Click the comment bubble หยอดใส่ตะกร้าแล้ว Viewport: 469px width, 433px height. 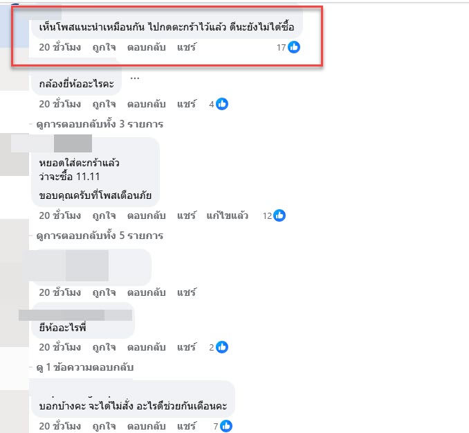pos(95,173)
